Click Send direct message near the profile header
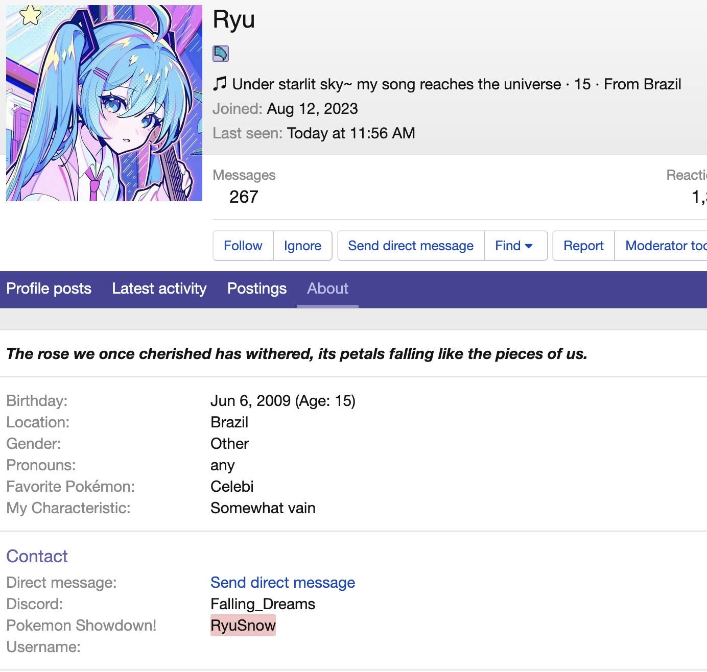 [x=410, y=246]
